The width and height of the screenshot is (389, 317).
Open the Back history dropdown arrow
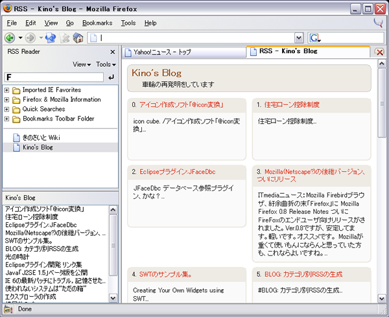pos(20,38)
